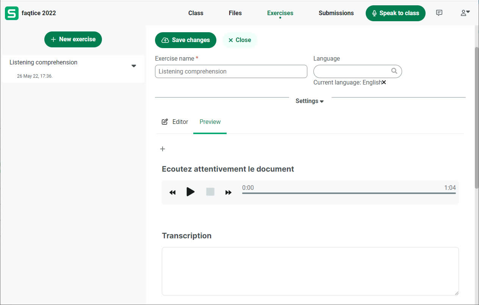Go to the Files section
The image size is (479, 305).
[x=235, y=13]
